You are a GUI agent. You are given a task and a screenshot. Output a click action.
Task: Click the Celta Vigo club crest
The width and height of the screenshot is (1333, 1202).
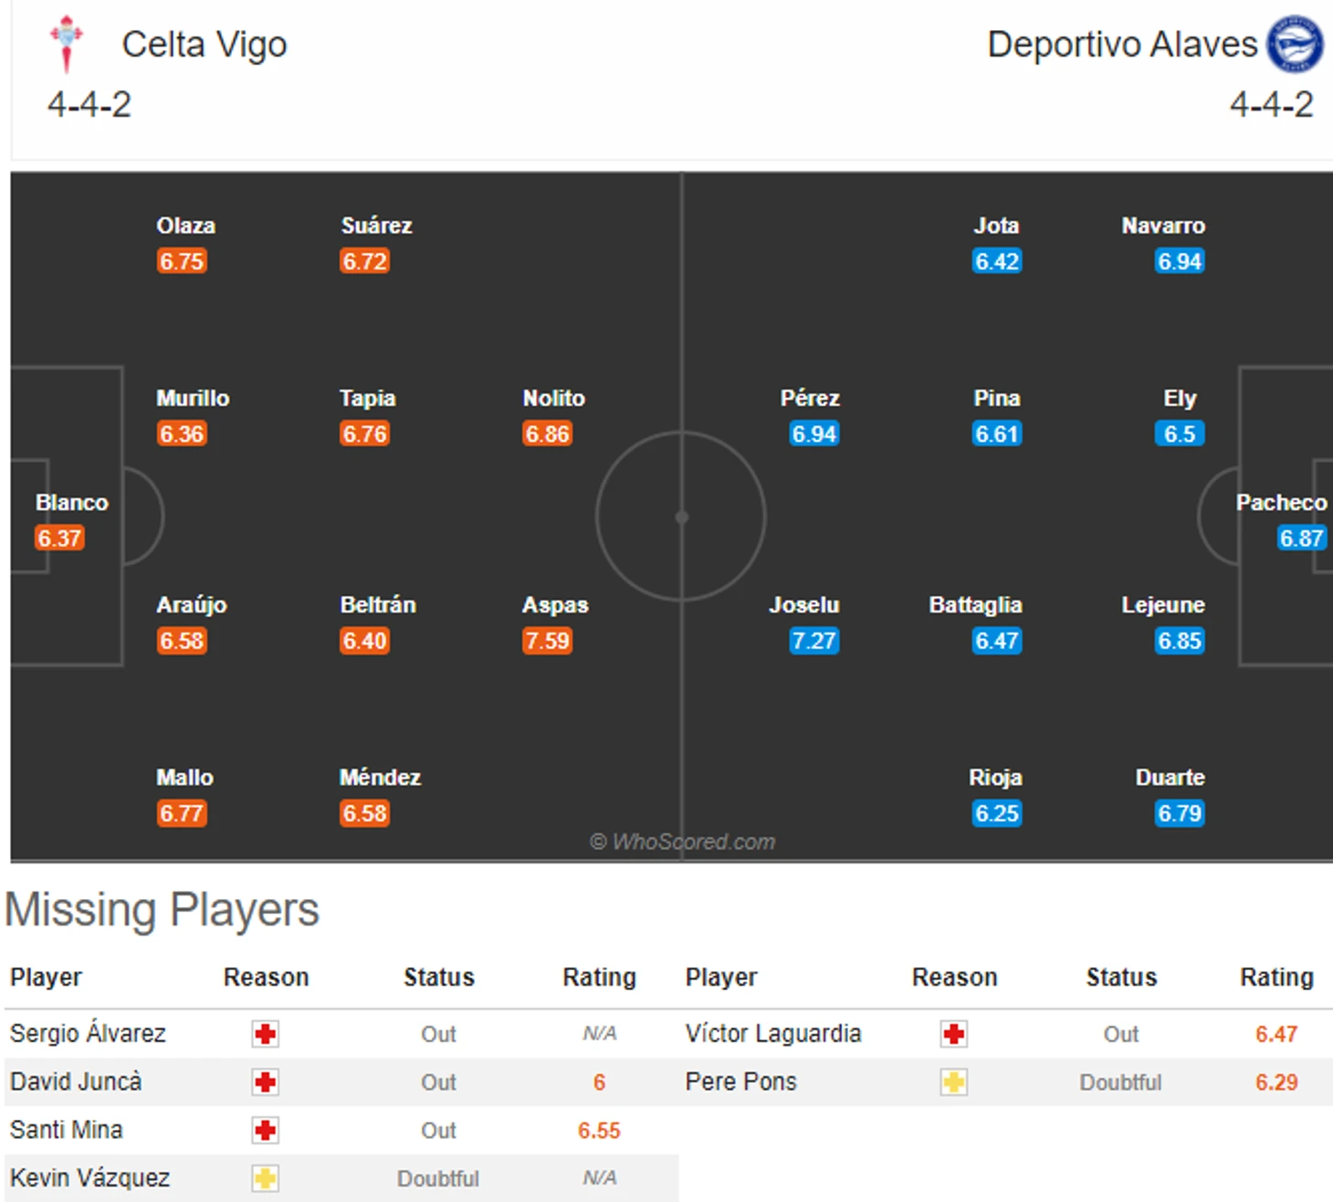click(x=66, y=44)
